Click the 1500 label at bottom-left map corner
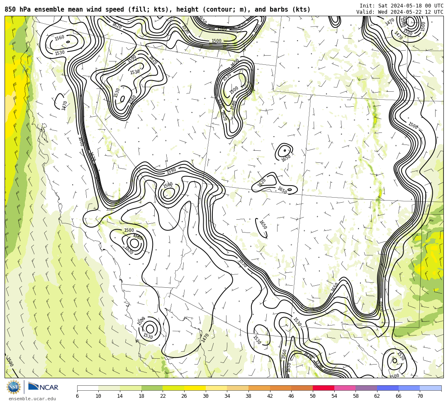The height and width of the screenshot is (404, 448). tap(10, 362)
